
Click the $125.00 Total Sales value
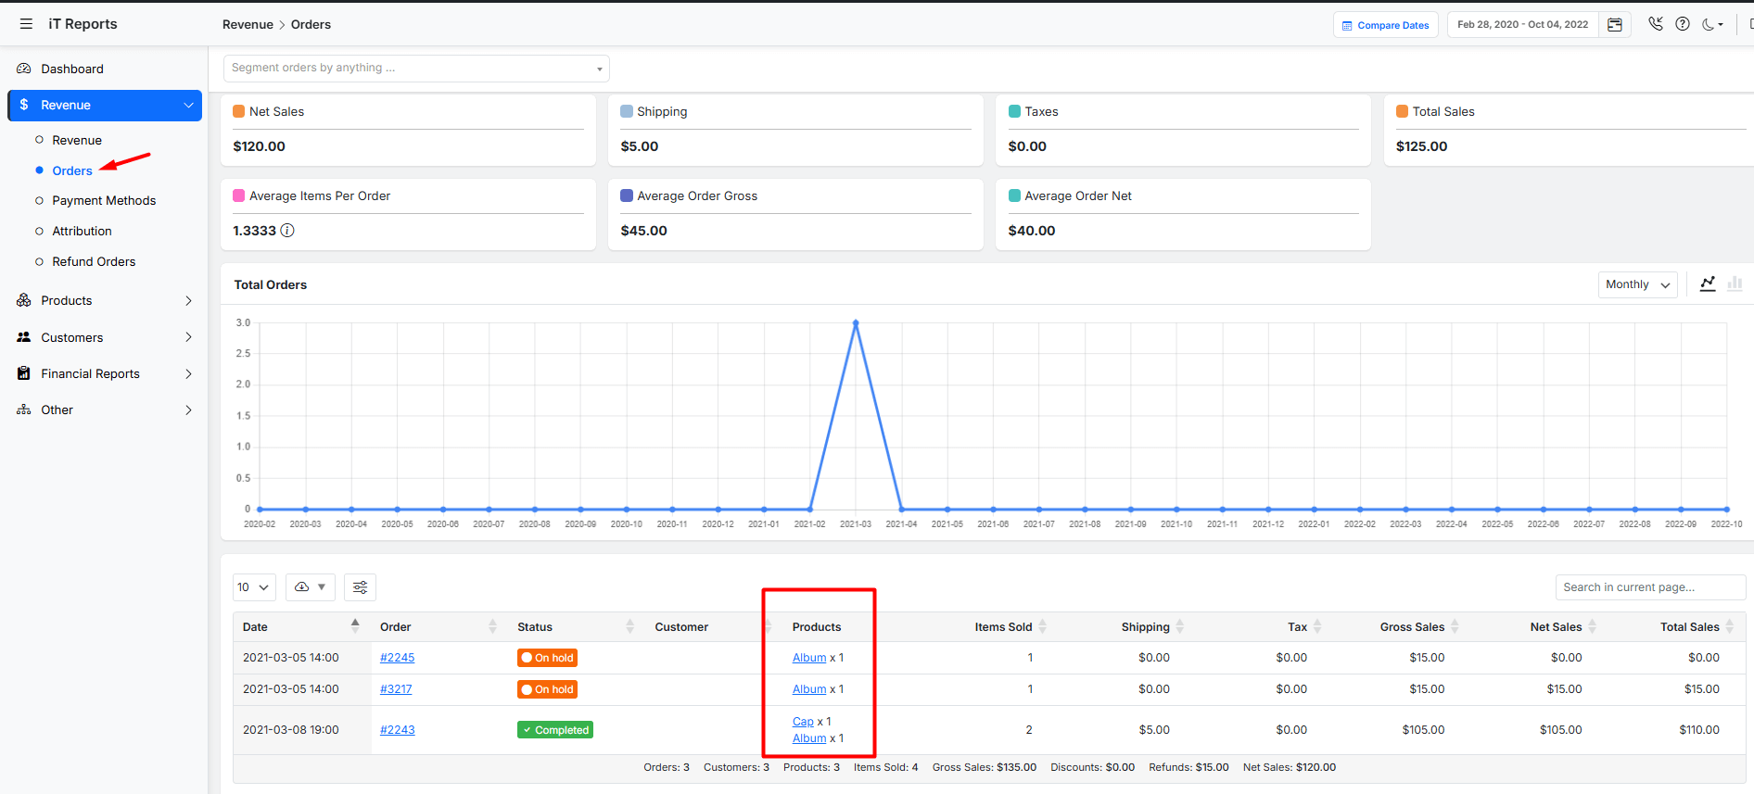coord(1421,146)
